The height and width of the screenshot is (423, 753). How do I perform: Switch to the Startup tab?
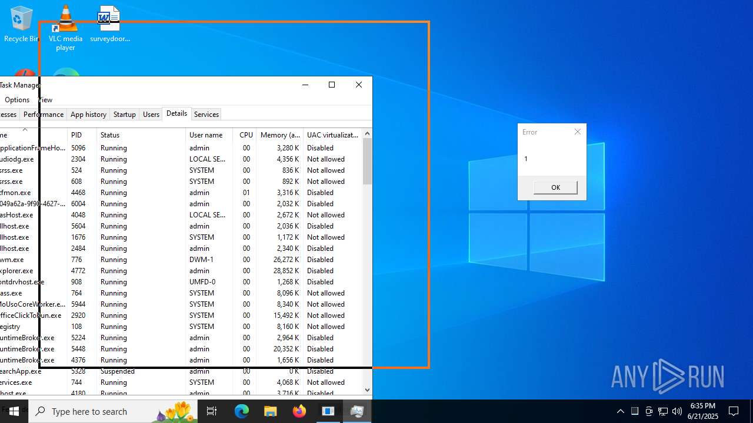click(x=125, y=115)
